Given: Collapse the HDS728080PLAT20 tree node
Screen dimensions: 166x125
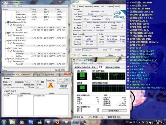Looking at the screenshot, I should (6, 41).
